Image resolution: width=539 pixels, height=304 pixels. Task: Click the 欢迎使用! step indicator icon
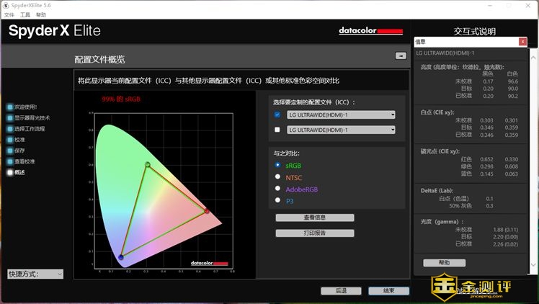pyautogui.click(x=10, y=107)
